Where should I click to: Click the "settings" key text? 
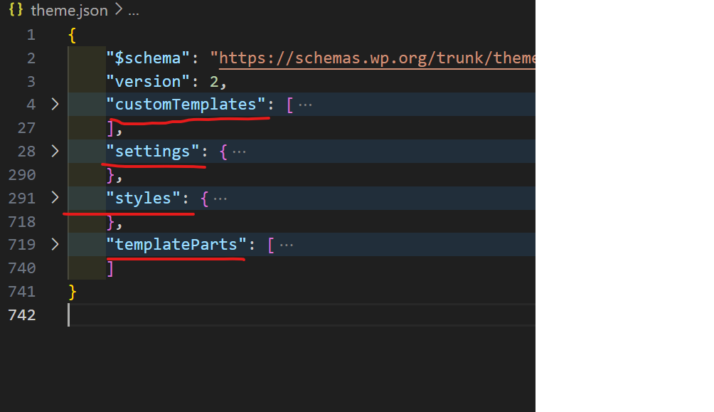pyautogui.click(x=152, y=152)
